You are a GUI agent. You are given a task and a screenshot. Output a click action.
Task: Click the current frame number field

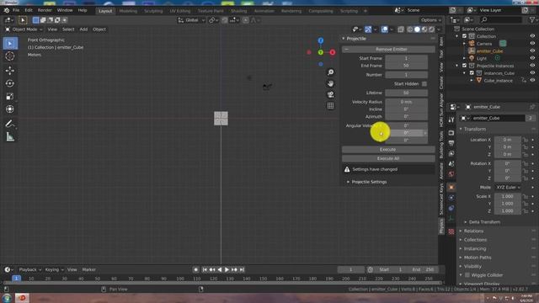click(x=350, y=269)
